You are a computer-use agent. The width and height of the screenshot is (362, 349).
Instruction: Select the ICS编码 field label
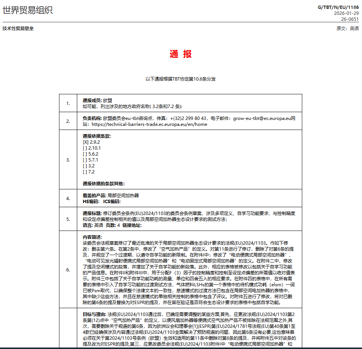(x=112, y=201)
